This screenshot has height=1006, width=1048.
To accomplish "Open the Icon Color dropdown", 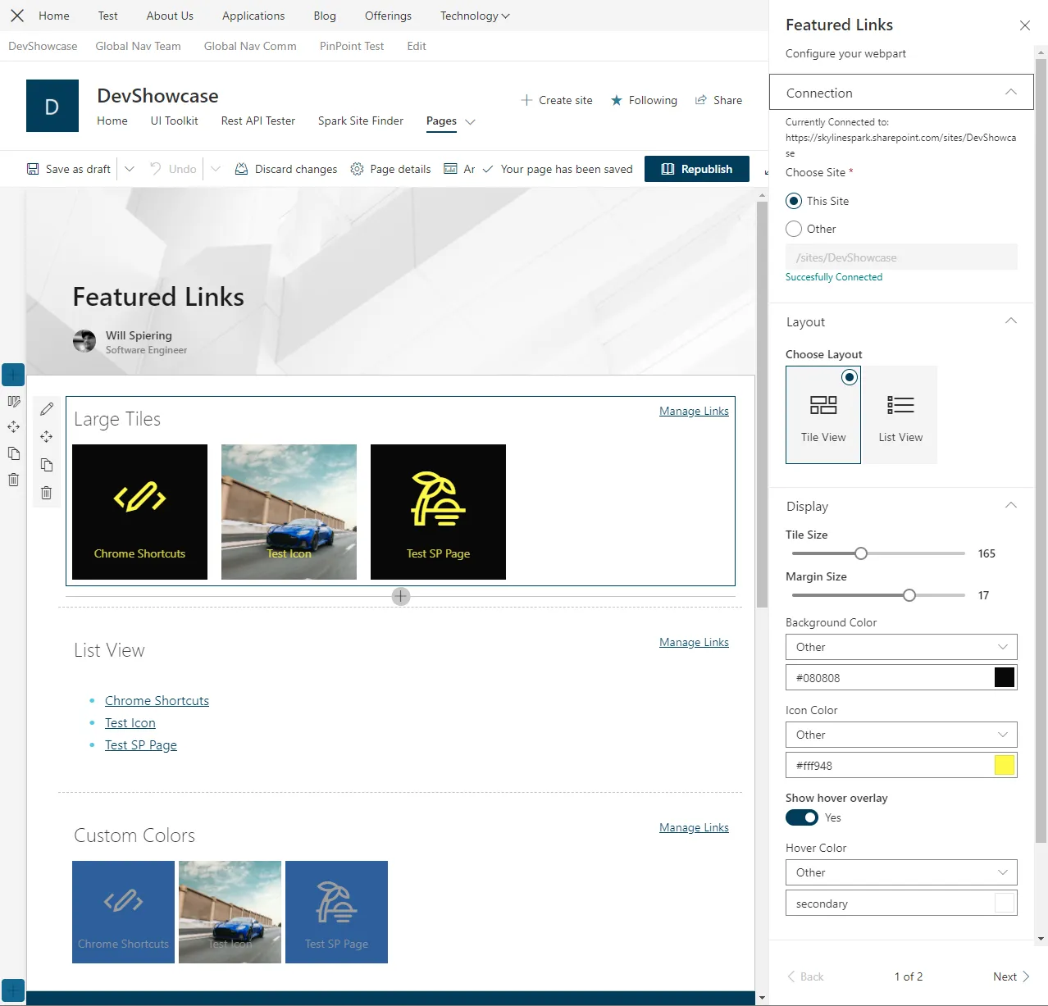I will tap(901, 735).
